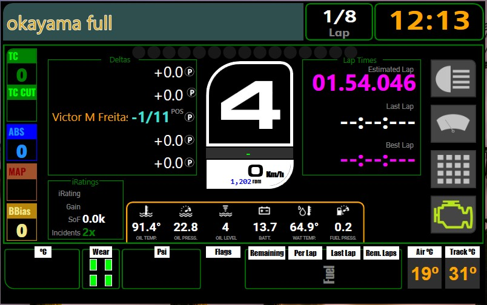
Task: Click the headlight high-beam icon
Action: coord(453,79)
